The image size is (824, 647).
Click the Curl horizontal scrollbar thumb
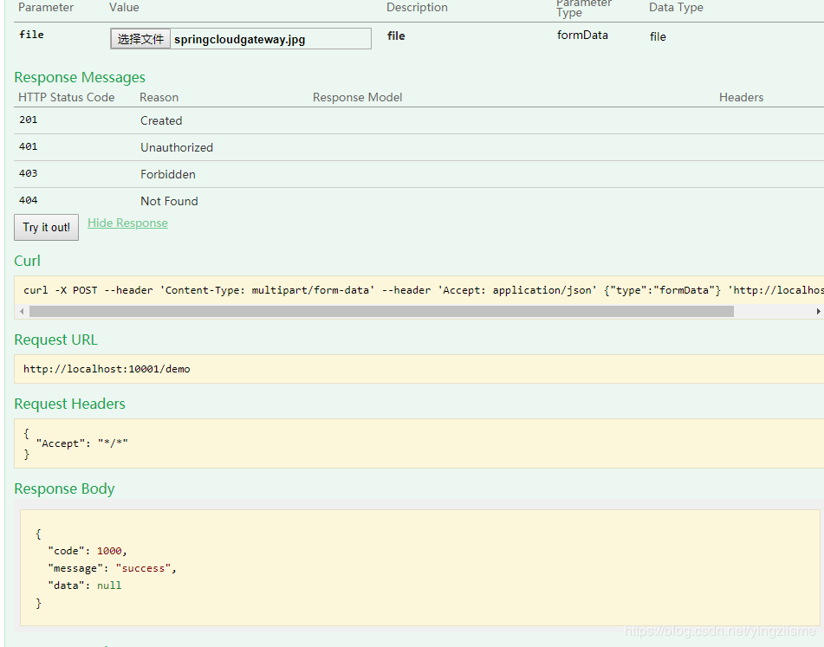(381, 312)
